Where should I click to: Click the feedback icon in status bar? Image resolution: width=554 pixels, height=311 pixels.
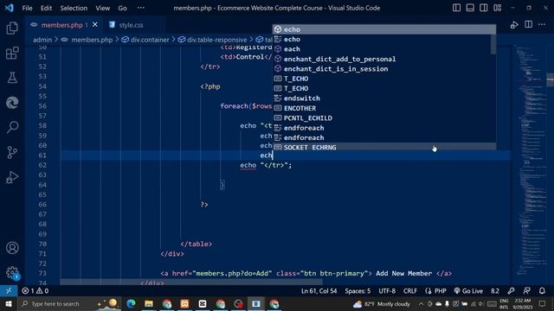[x=526, y=291]
